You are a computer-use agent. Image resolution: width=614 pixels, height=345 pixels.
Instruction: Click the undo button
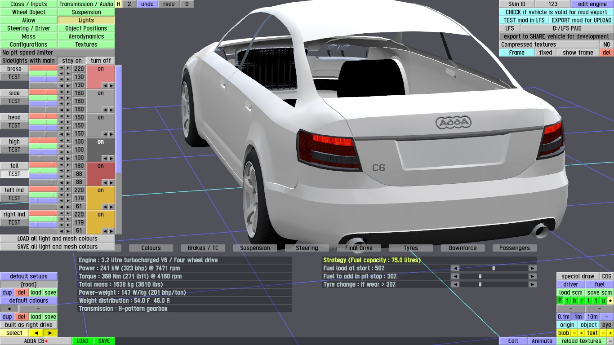coord(147,4)
